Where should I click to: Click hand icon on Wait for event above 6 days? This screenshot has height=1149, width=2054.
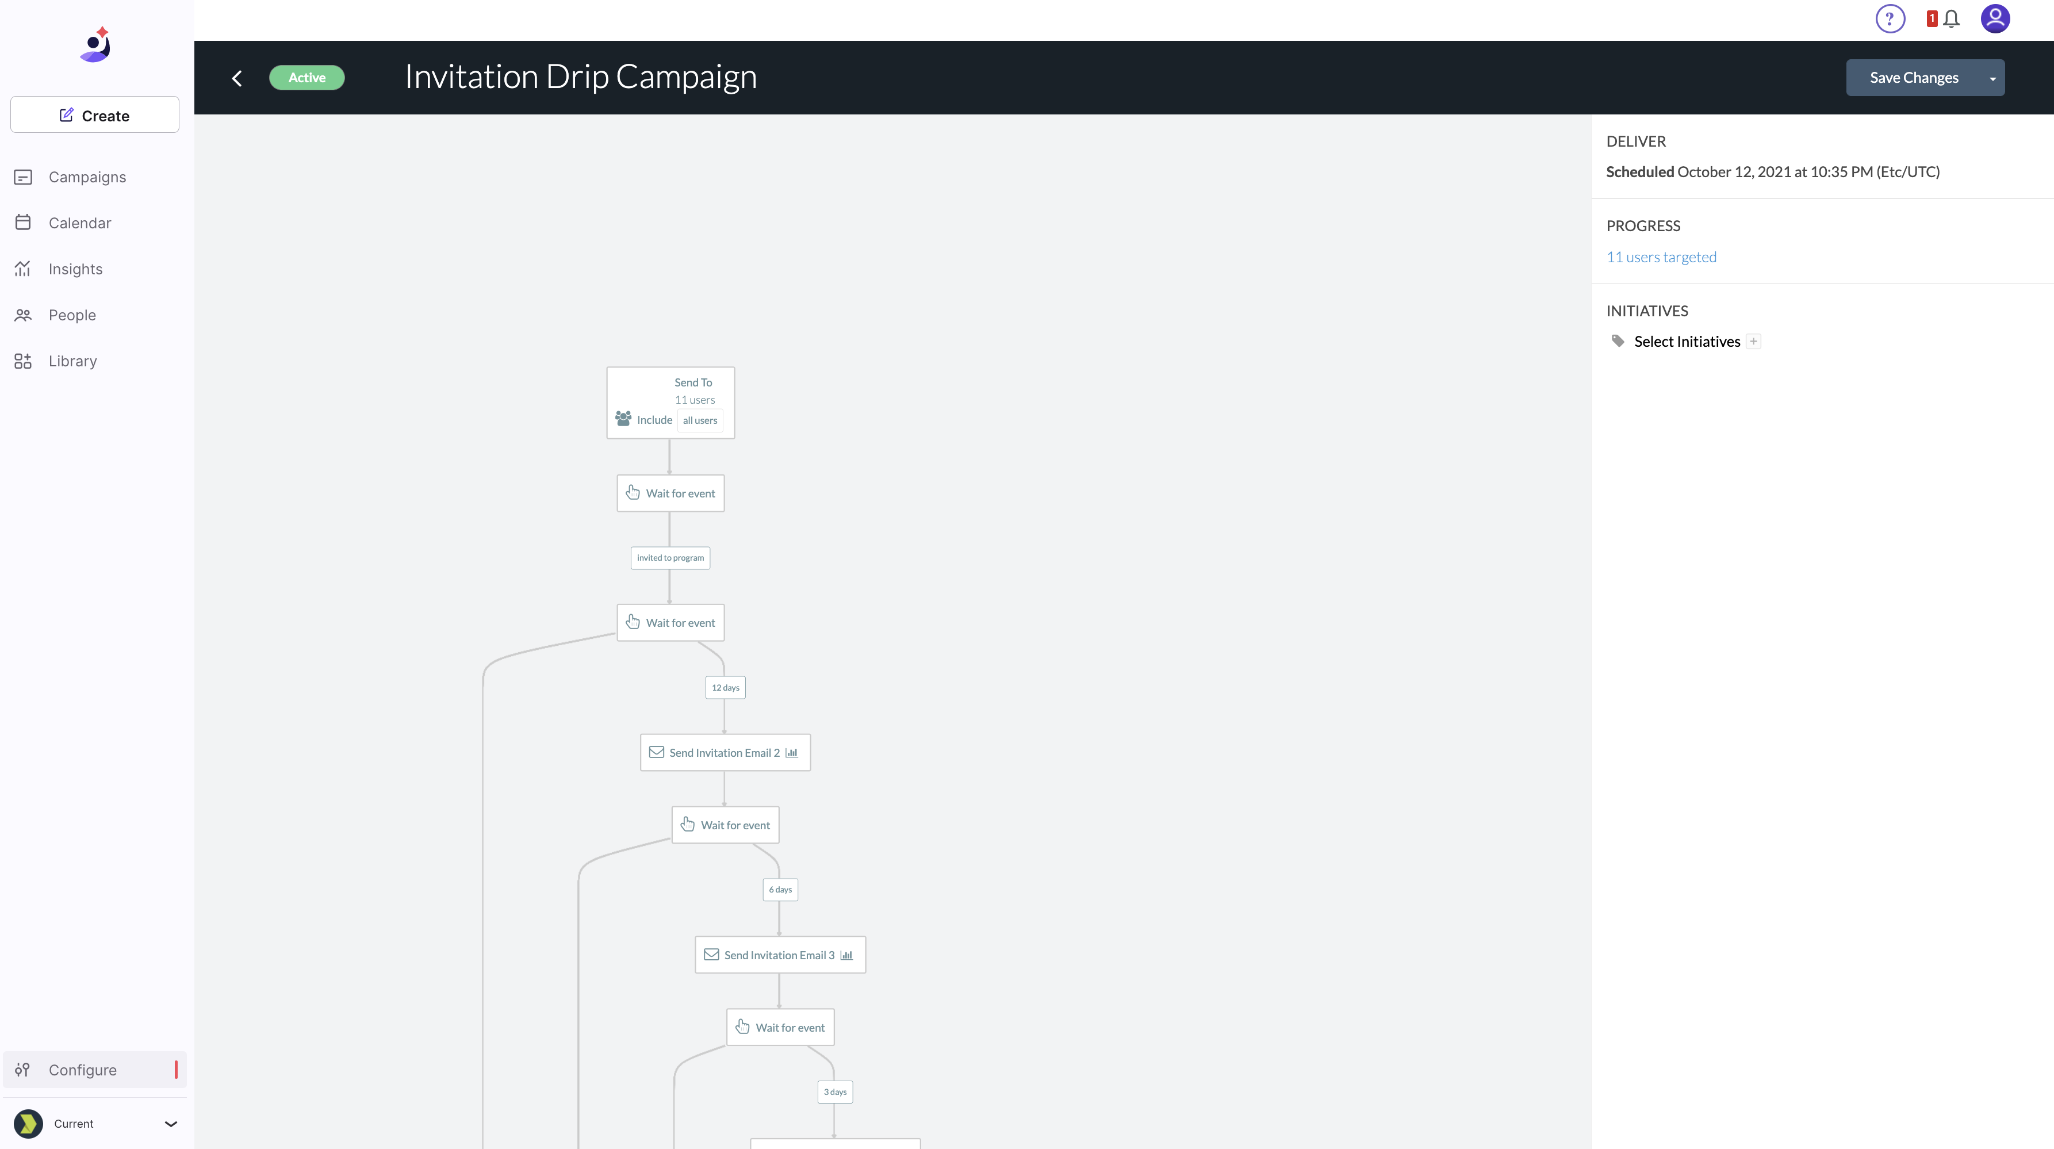[x=687, y=824]
